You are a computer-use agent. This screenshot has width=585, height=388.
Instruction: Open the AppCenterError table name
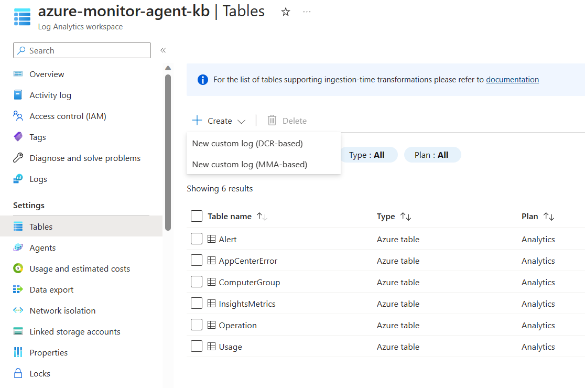(248, 261)
